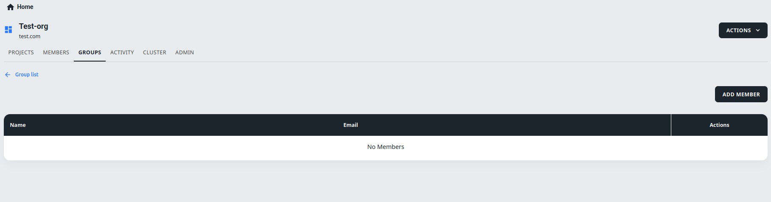Viewport: 771px width, 202px height.
Task: Click the No Members empty row
Action: pyautogui.click(x=386, y=147)
